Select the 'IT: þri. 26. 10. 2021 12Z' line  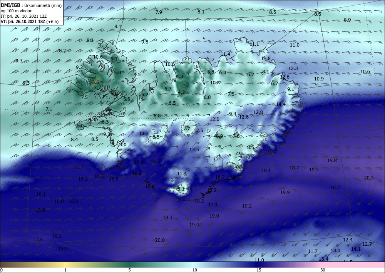(x=23, y=16)
